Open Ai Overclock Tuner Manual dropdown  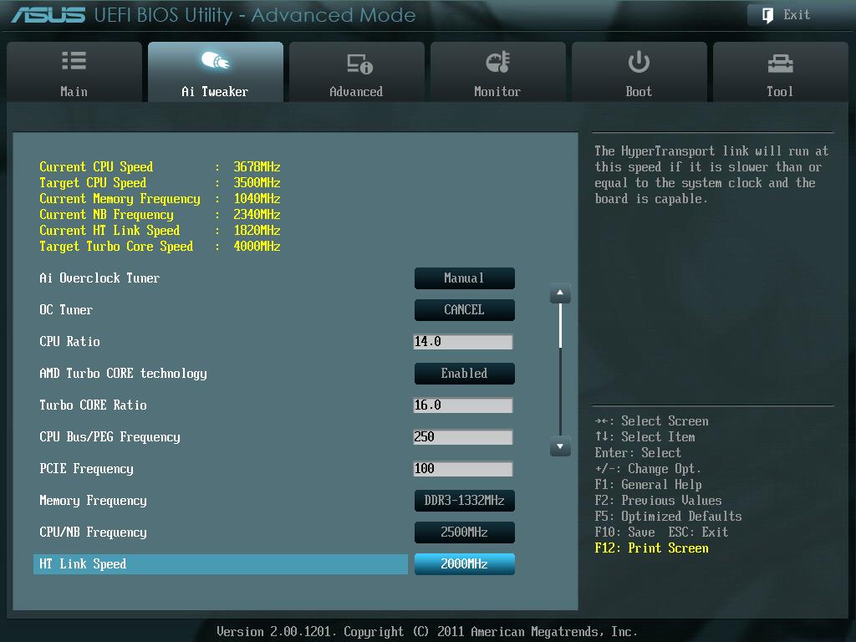click(x=465, y=278)
